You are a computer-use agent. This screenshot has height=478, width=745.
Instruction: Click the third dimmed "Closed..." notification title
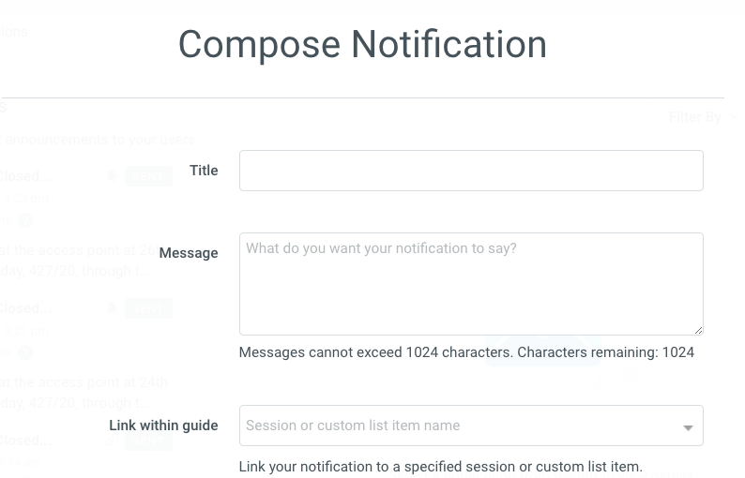click(21, 441)
